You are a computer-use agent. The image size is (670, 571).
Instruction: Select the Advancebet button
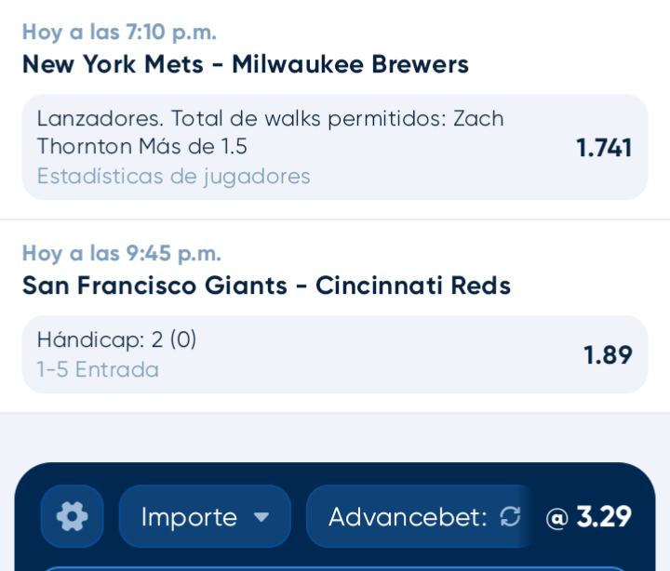click(421, 516)
